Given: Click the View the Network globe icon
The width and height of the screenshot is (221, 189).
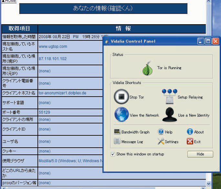Looking at the screenshot, I should [x=121, y=114].
